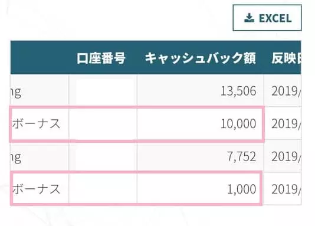
Task: Select the ボーナス label in the 10,000 row
Action: point(36,123)
